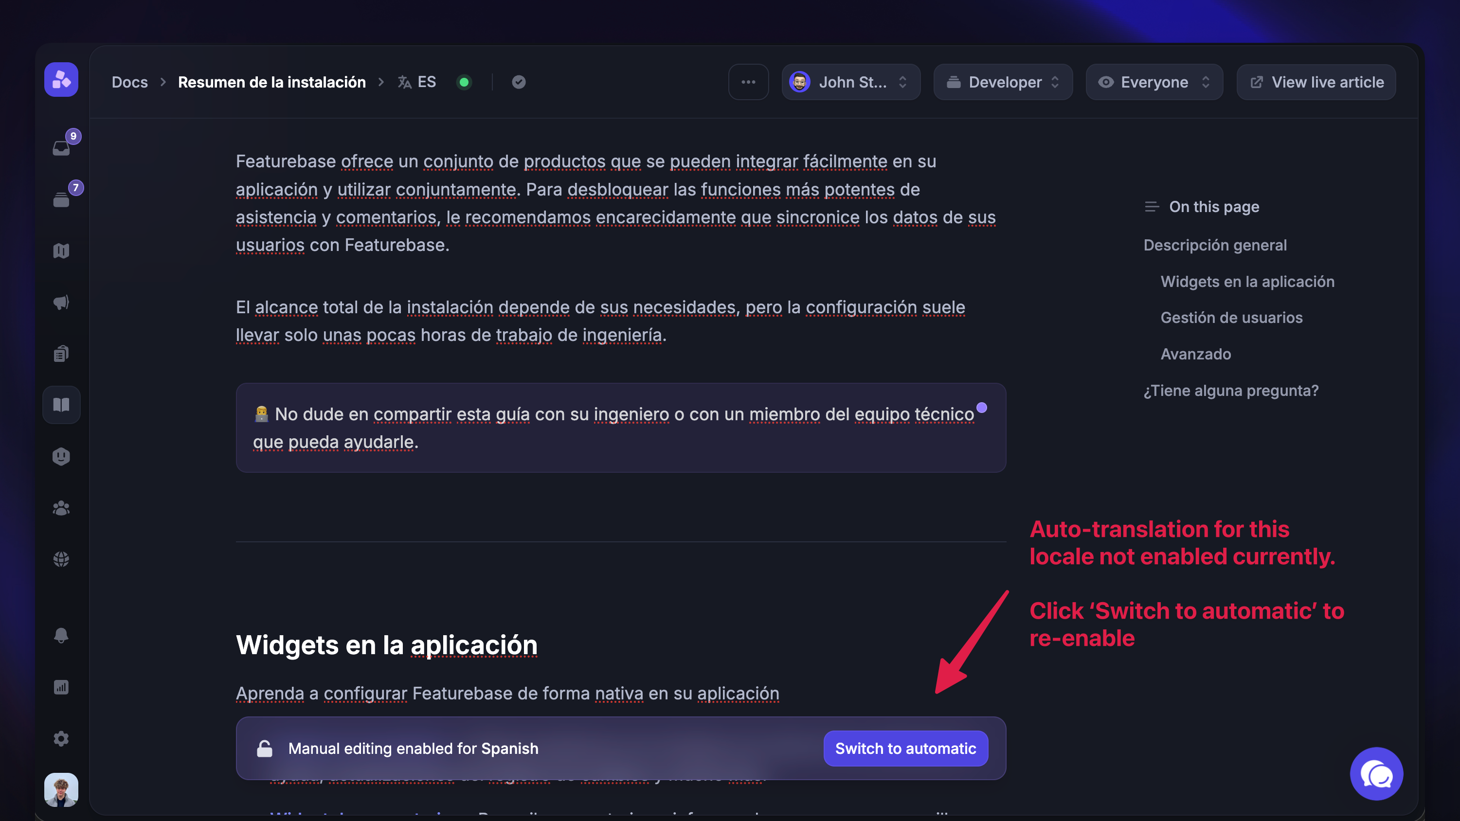This screenshot has width=1460, height=821.
Task: Open the AI bot face icon
Action: pyautogui.click(x=61, y=456)
